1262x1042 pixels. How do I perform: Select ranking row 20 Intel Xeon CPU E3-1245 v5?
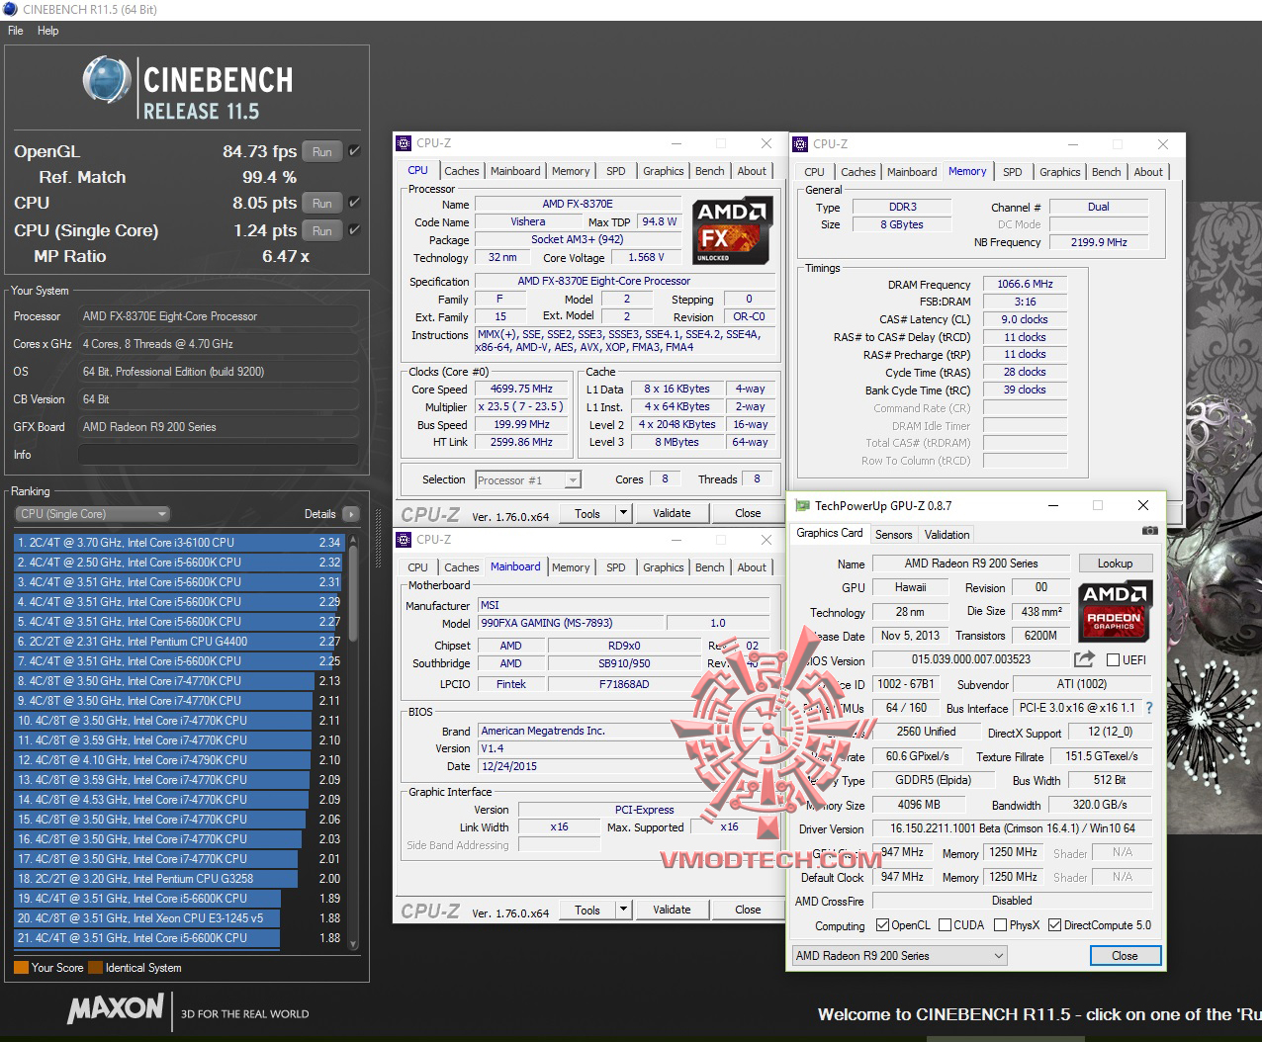[179, 917]
